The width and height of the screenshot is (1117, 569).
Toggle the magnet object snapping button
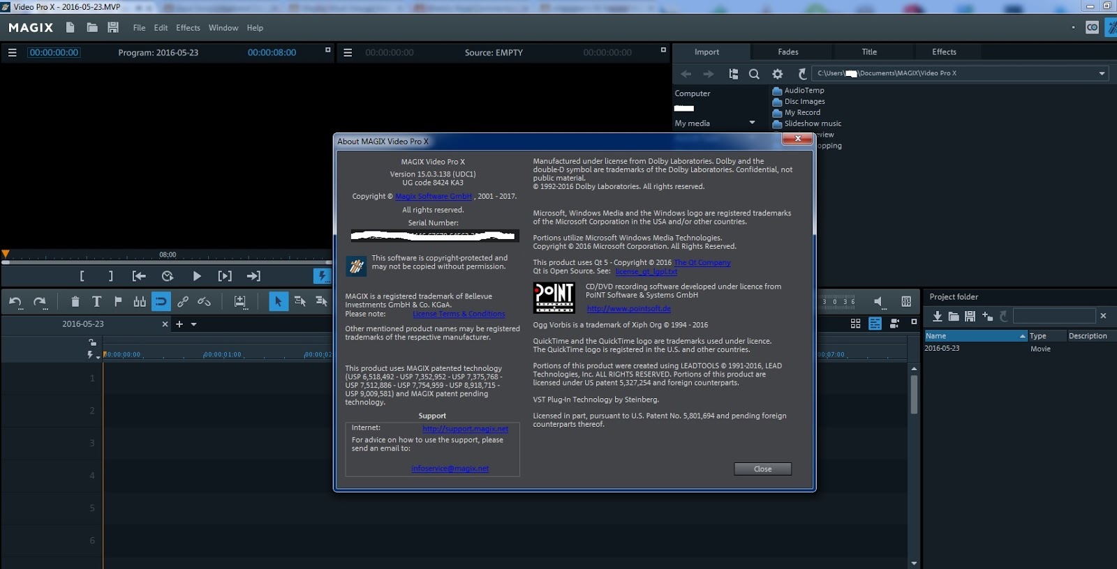pos(161,301)
